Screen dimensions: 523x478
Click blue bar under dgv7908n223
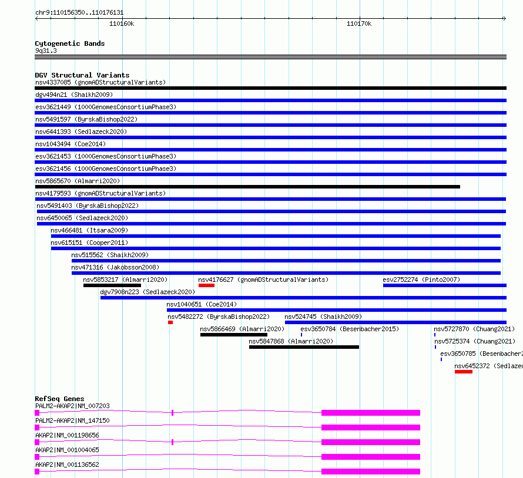(304, 298)
